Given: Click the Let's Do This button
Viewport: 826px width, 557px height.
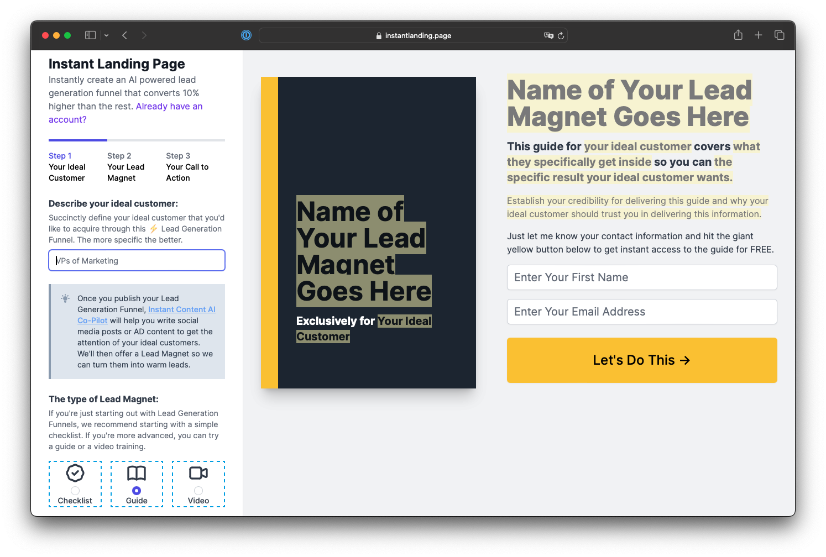Looking at the screenshot, I should point(642,360).
